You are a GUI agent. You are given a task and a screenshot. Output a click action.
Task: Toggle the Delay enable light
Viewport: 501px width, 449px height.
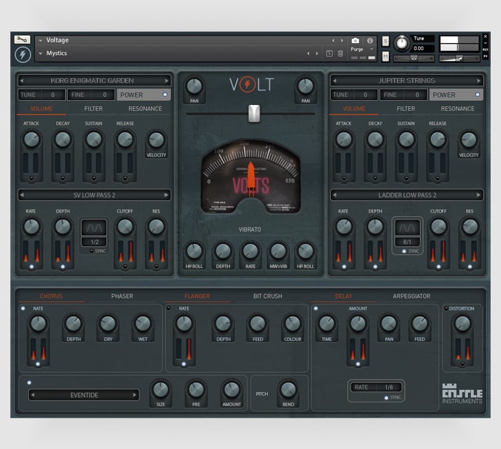(x=316, y=308)
